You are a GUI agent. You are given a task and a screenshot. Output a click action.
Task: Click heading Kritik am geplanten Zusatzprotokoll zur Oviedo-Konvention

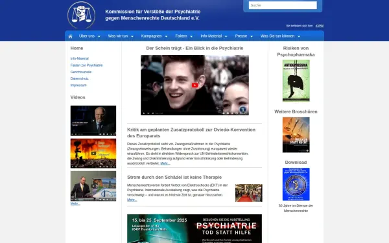[191, 133]
